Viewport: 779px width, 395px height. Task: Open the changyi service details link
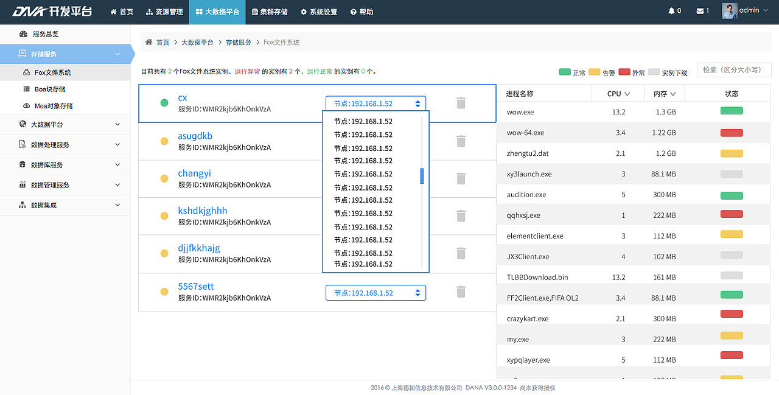point(194,173)
